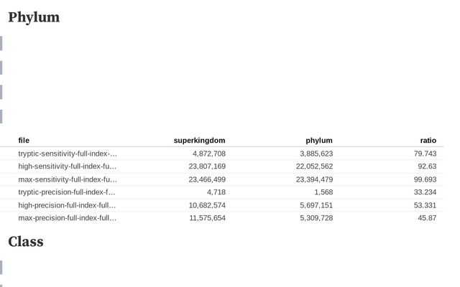Sort table by the file column header
This screenshot has height=287, width=460.
point(24,141)
